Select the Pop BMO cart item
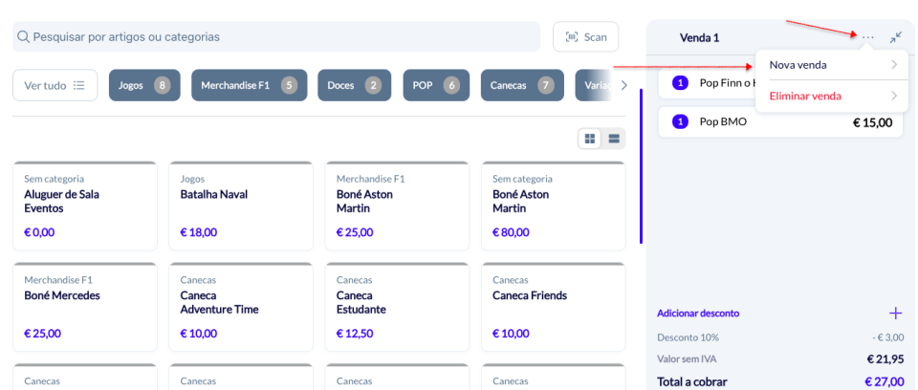 point(781,122)
